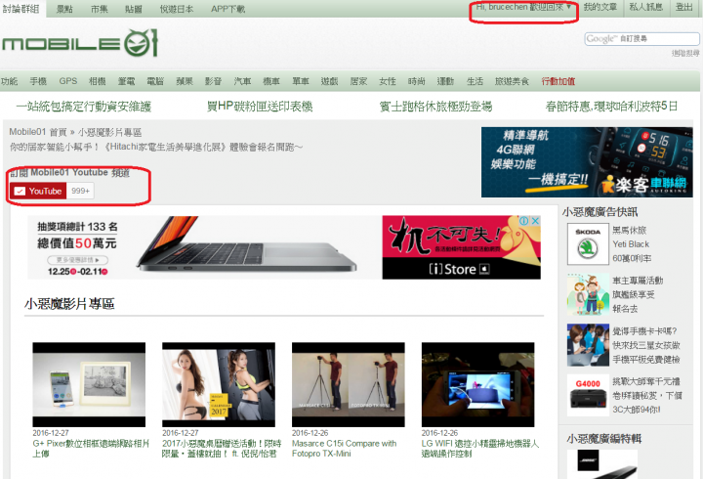This screenshot has height=479, width=703.
Task: Click the Mobile01 首頁 breadcrumb link
Action: point(38,132)
